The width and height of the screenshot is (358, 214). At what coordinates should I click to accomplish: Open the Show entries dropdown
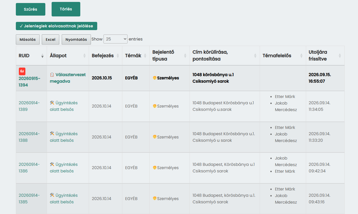point(116,39)
